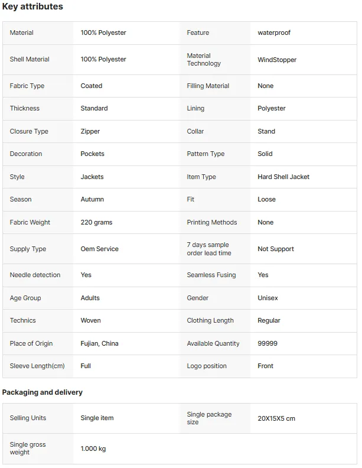The height and width of the screenshot is (468, 362).
Task: Select the Logo position Front value
Action: pos(265,366)
